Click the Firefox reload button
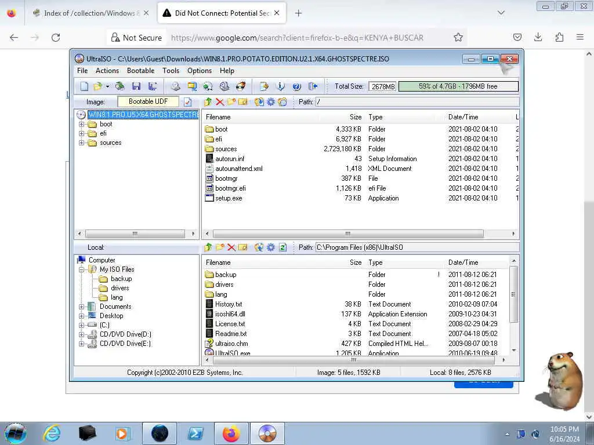Image resolution: width=594 pixels, height=445 pixels. (56, 38)
